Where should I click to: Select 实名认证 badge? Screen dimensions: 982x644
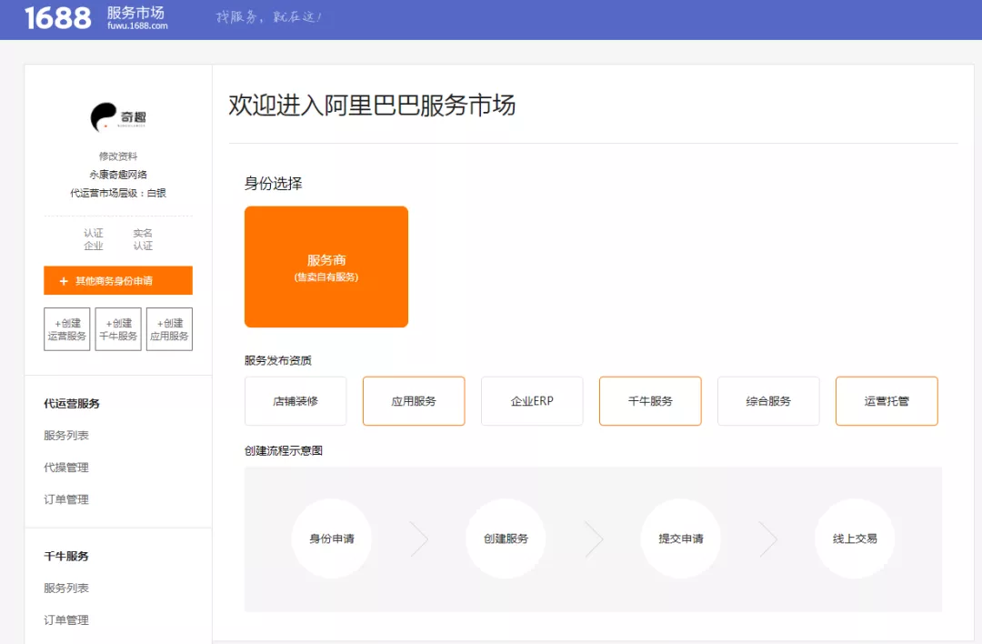coord(143,239)
